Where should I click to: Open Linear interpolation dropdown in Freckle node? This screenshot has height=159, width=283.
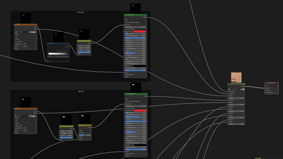pos(26,34)
